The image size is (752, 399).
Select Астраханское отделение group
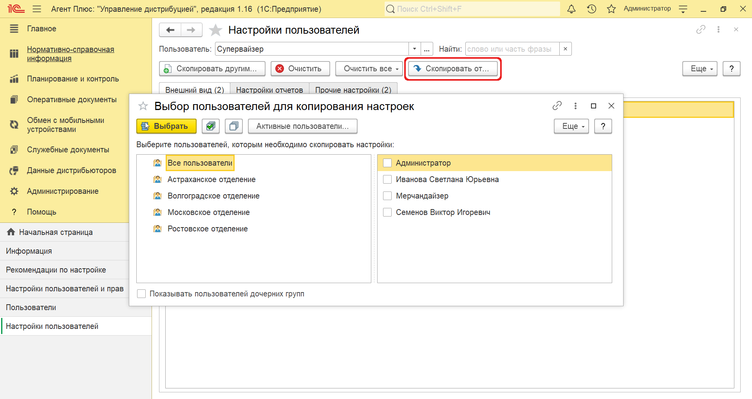coord(211,179)
